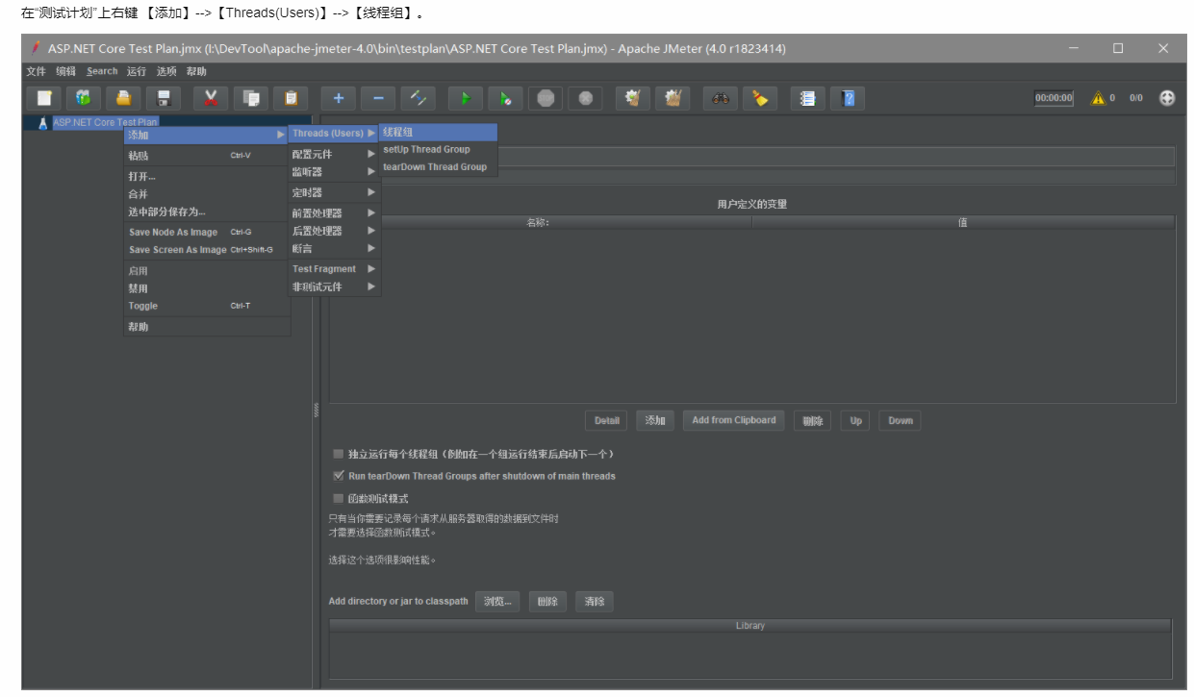Choose Save Node As Image

click(x=206, y=233)
